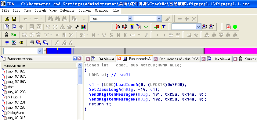Click the green quoted dots strings icon
This screenshot has height=120, width=257.
coord(146,27)
